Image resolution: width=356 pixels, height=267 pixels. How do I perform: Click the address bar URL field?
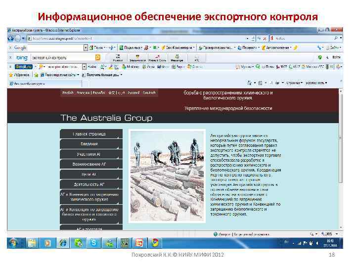[x=136, y=39]
